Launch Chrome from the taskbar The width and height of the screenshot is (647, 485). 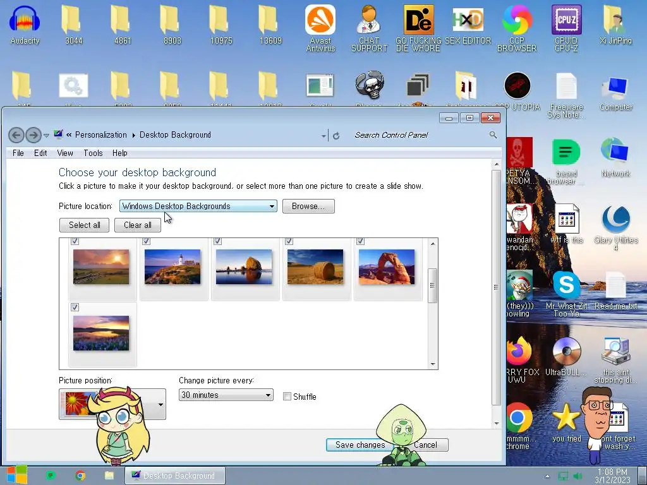click(x=80, y=476)
